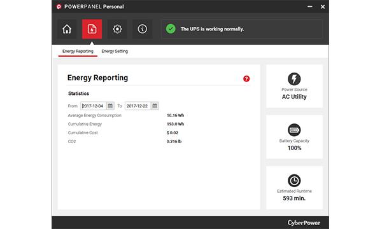Minimize the PowerPanel window
This screenshot has height=229, width=382.
(x=309, y=6)
